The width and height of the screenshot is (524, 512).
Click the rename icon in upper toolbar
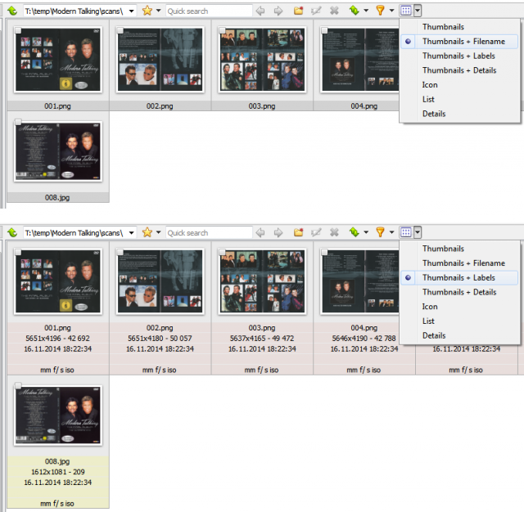(x=316, y=11)
